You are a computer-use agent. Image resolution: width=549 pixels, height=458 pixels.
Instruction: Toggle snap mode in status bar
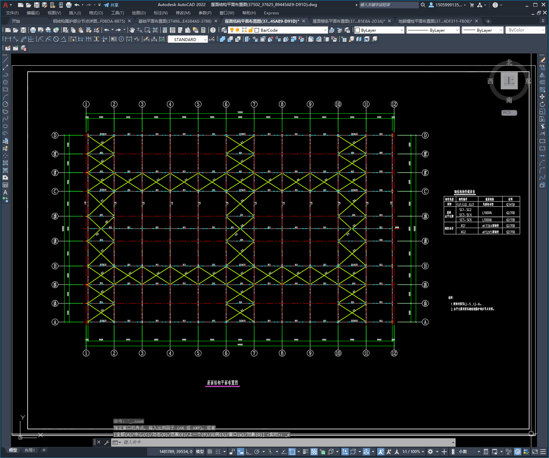pyautogui.click(x=218, y=452)
